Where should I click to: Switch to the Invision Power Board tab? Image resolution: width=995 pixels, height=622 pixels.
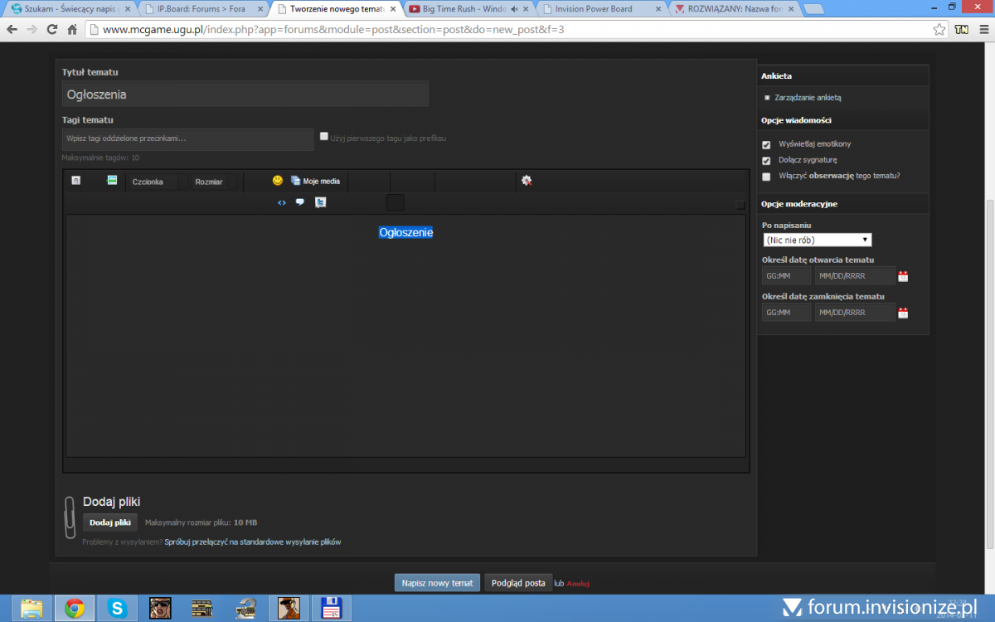click(x=599, y=9)
